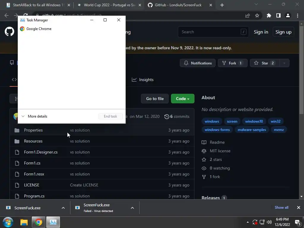Expand More details in Task Manager

click(34, 116)
